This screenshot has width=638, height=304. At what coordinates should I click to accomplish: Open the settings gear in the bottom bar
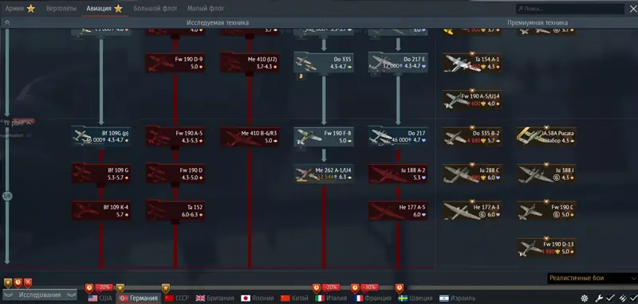point(585,298)
